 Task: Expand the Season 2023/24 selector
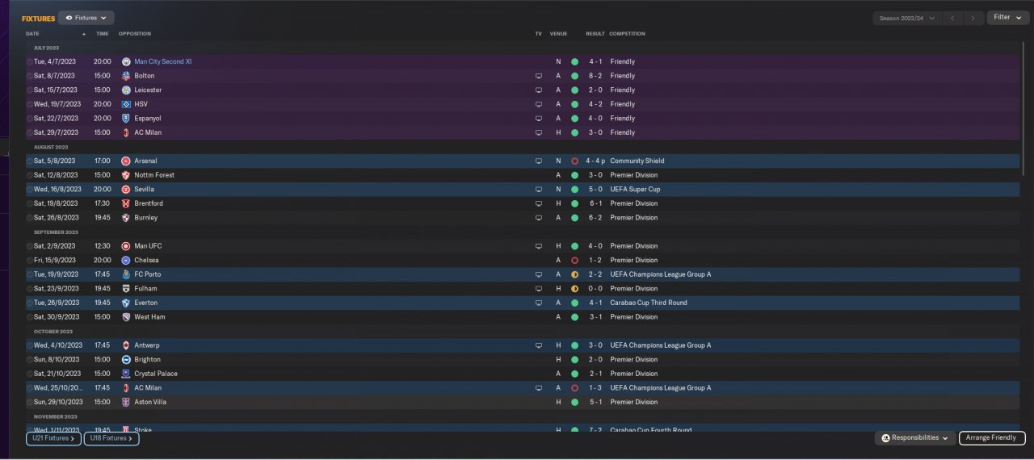908,18
